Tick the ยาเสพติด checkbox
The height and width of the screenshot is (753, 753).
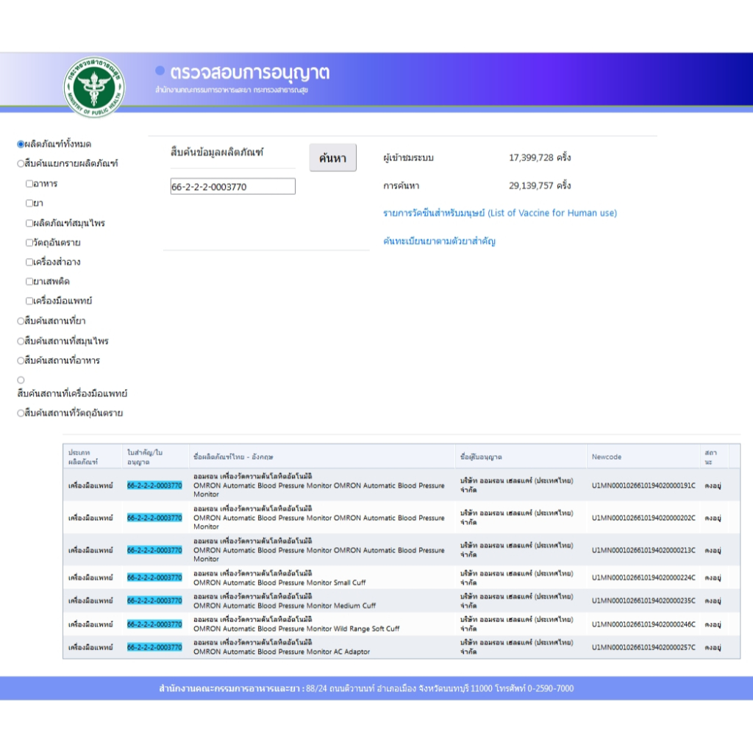(29, 282)
